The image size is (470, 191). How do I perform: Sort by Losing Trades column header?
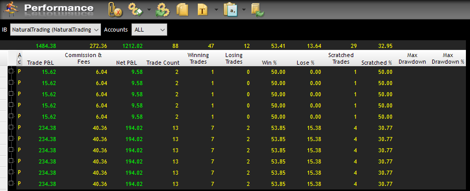pos(234,59)
